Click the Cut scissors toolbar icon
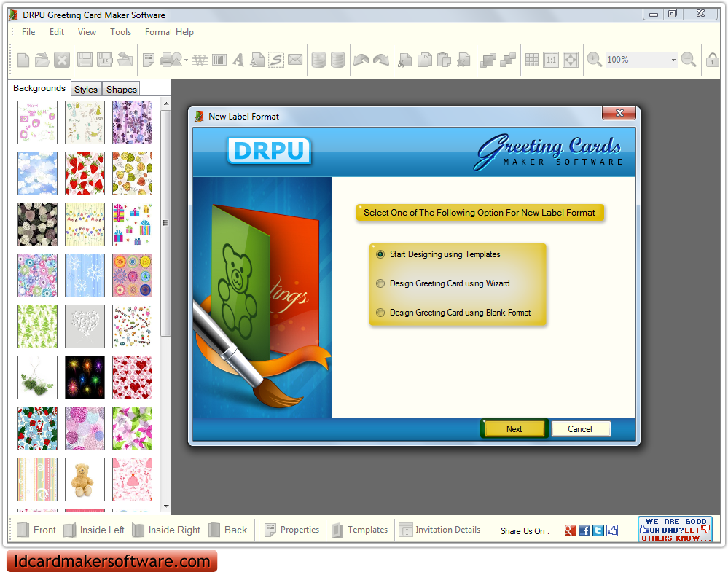This screenshot has width=728, height=572. [405, 60]
